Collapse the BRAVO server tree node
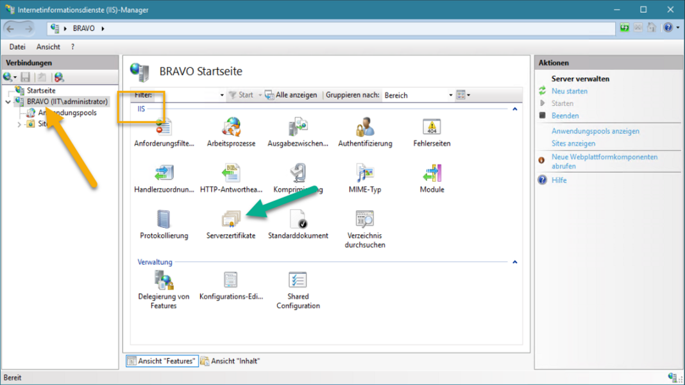This screenshot has height=385, width=685. [8, 102]
